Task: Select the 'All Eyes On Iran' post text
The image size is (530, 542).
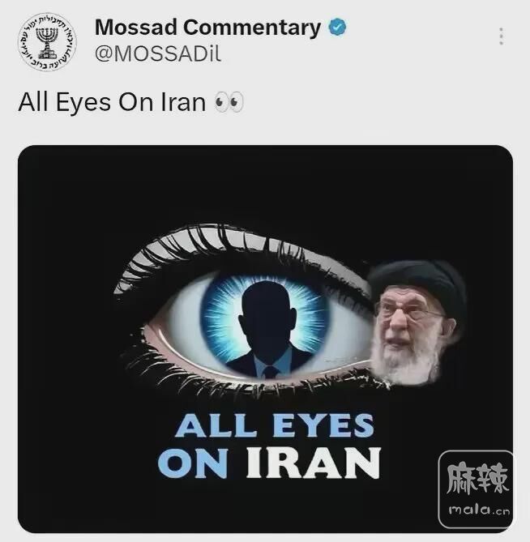Action: point(112,103)
